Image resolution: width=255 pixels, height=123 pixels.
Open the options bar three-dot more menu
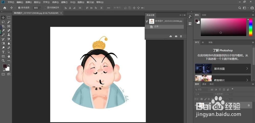(x=108, y=8)
